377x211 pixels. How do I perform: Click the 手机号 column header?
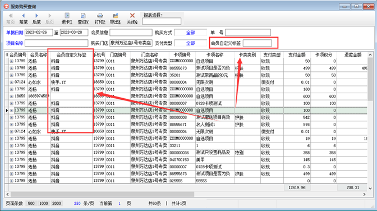(99, 55)
